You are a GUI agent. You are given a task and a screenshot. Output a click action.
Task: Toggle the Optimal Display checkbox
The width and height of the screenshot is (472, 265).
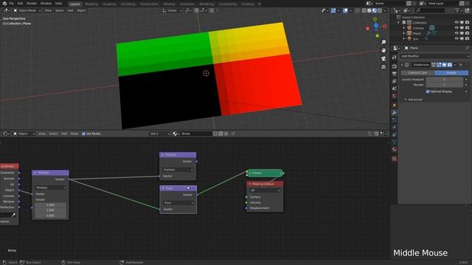428,91
